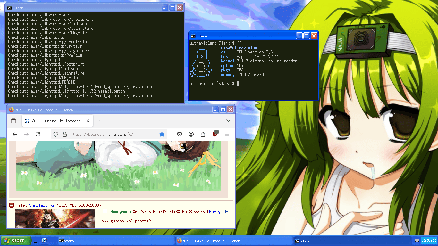Viewport: 438px width, 246px height.
Task: Click the Anonymous poster name
Action: click(121, 212)
